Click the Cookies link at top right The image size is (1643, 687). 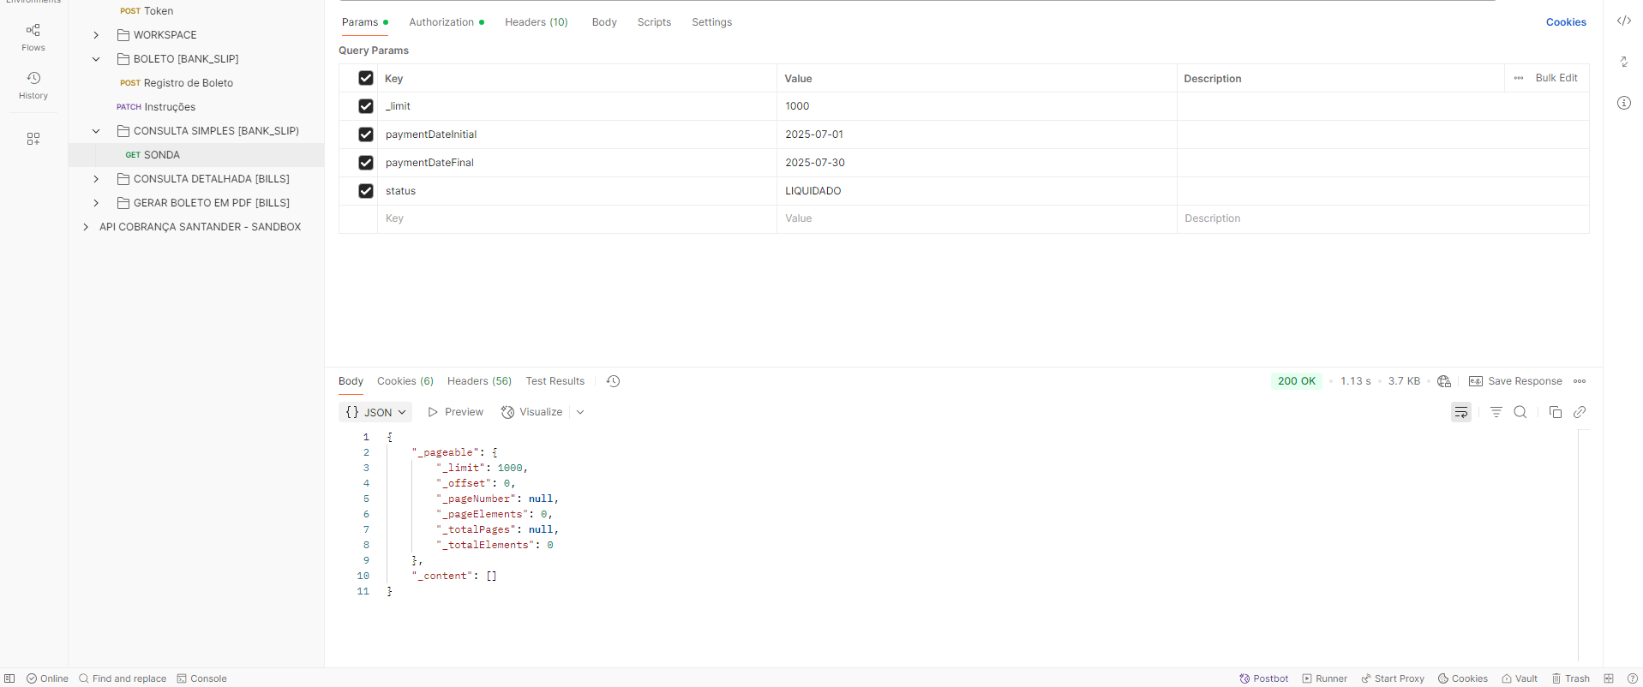pyautogui.click(x=1566, y=22)
